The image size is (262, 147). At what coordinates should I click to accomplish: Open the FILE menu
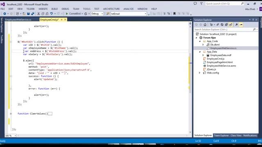[3, 9]
